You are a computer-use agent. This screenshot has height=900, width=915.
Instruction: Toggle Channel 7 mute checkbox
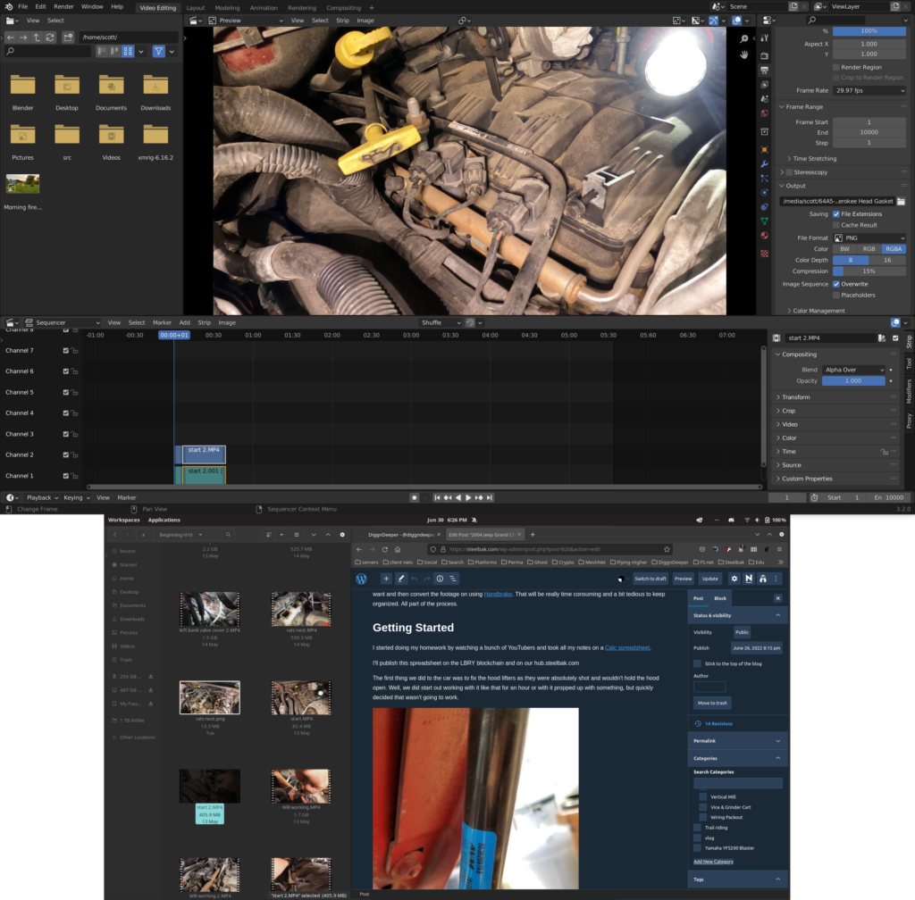tap(66, 350)
